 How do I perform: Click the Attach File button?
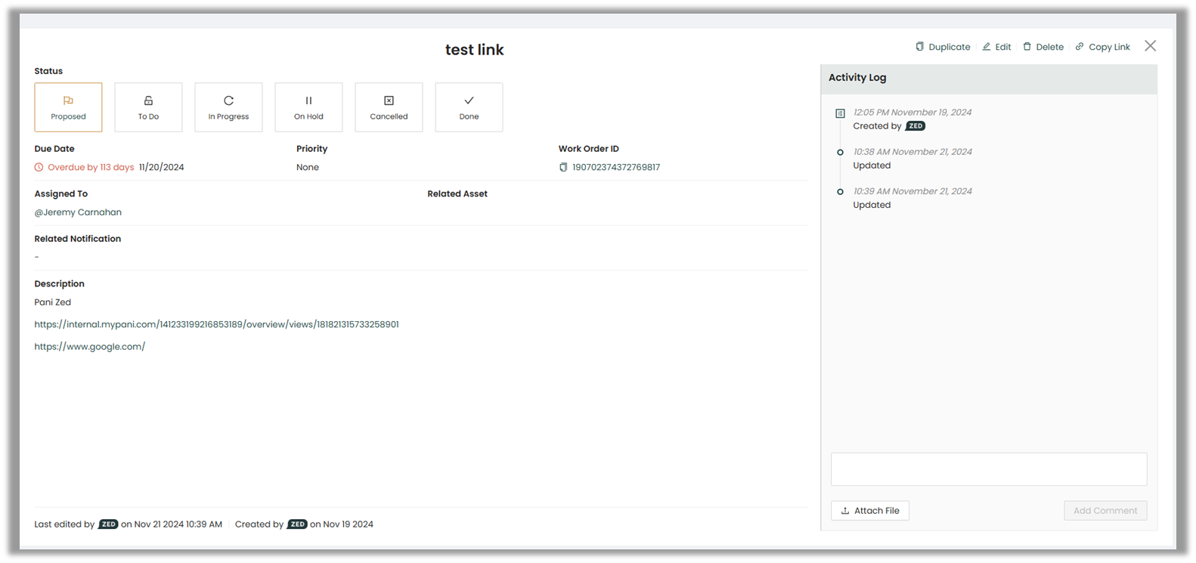click(870, 511)
